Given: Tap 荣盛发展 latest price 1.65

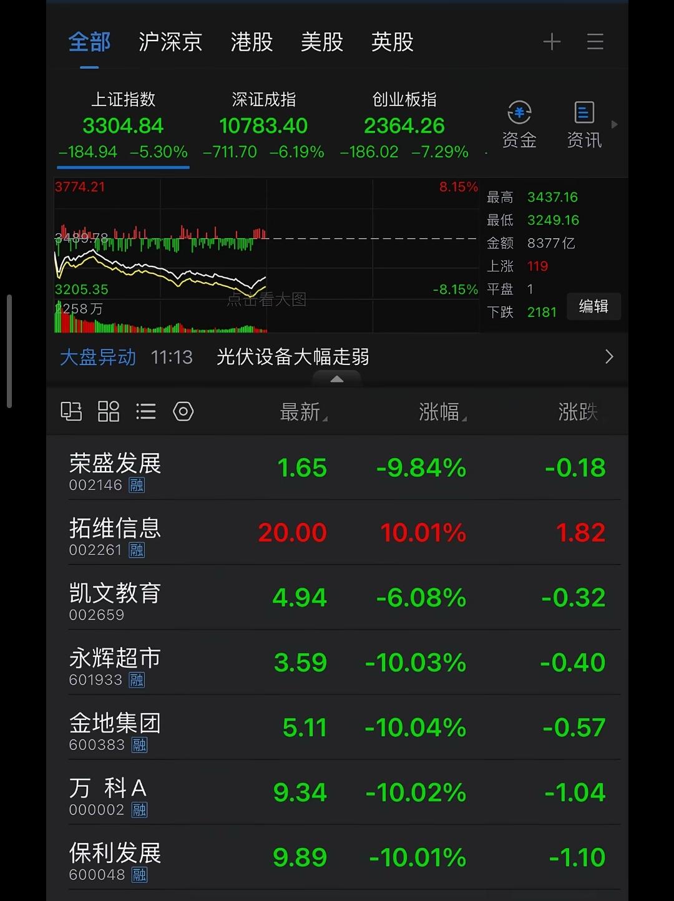Looking at the screenshot, I should (302, 468).
